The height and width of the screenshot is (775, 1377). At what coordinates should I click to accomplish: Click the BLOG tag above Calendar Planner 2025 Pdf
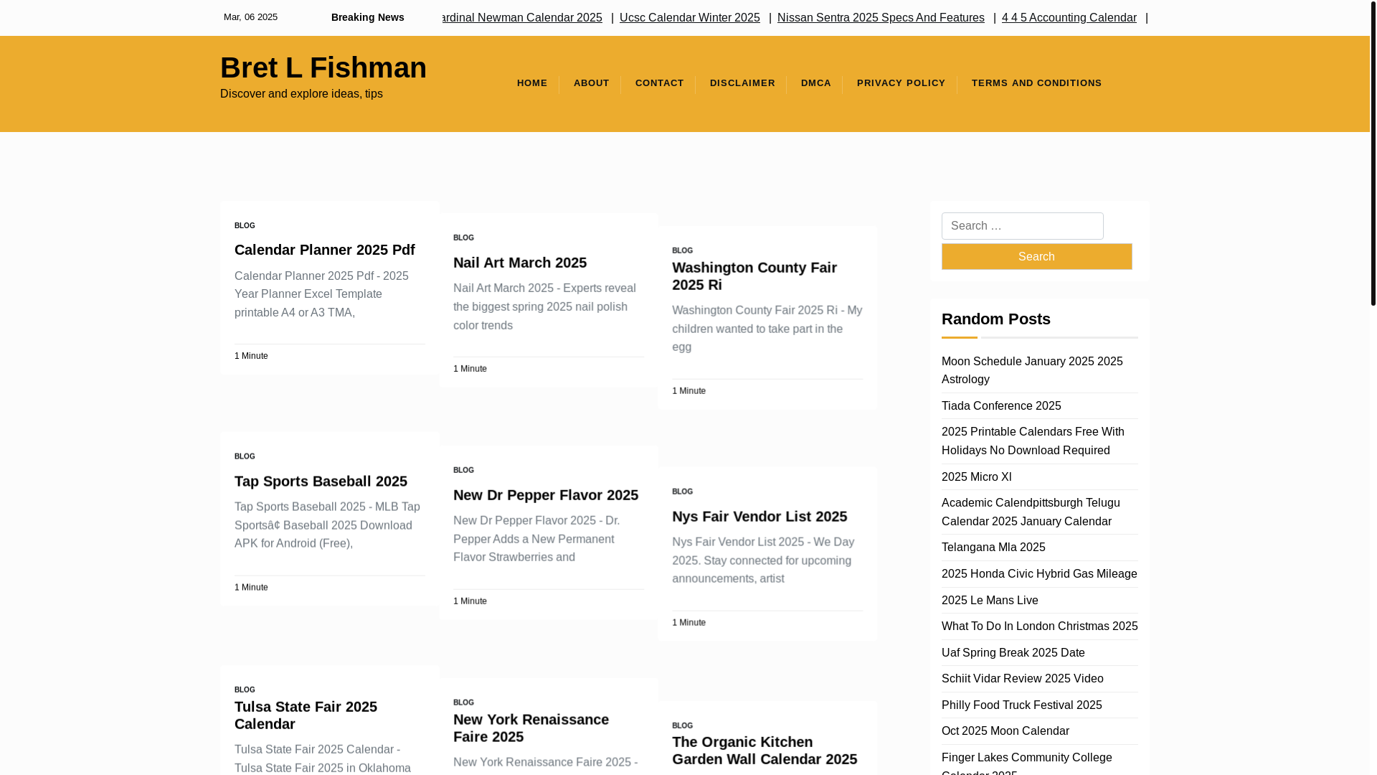coord(245,226)
